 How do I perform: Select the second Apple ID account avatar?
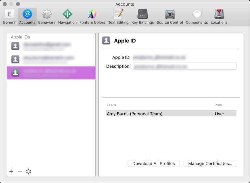[x=15, y=59]
